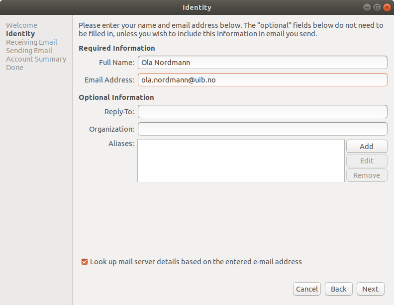Click into the Full Name field
This screenshot has width=394, height=305.
(262, 63)
